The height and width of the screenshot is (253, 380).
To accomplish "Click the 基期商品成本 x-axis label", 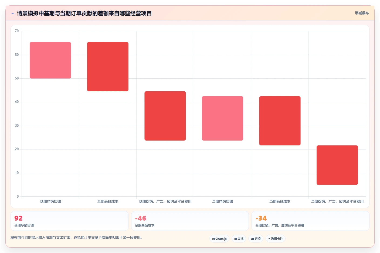I will pos(108,201).
